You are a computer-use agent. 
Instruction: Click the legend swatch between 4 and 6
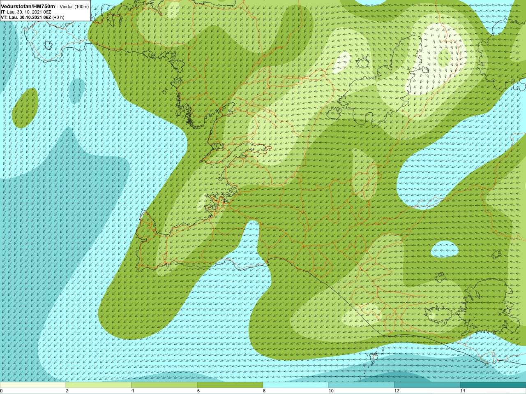[164, 385]
